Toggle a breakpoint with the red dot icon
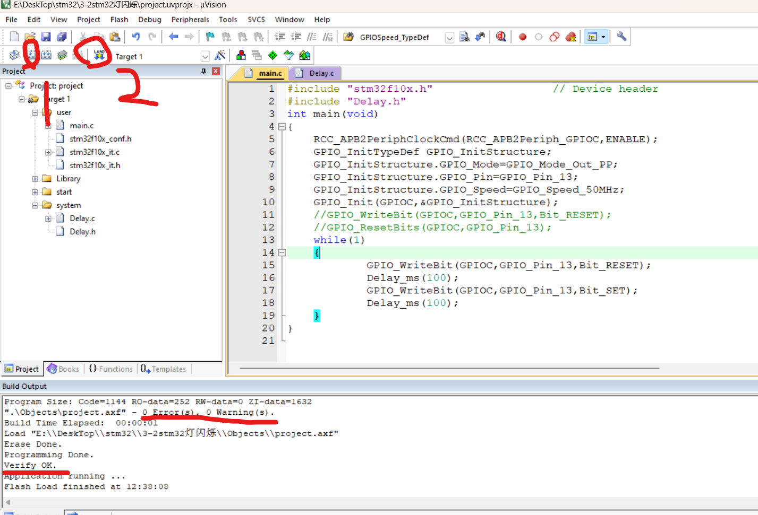The image size is (758, 515). (523, 37)
